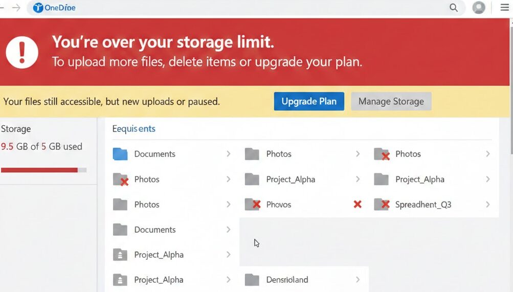Click the red exclamation warning icon
The image size is (513, 292).
(22, 52)
